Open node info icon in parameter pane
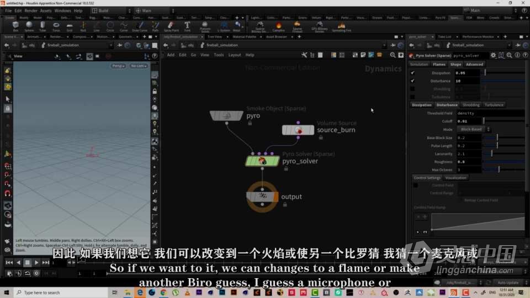The image size is (530, 298). (517, 55)
